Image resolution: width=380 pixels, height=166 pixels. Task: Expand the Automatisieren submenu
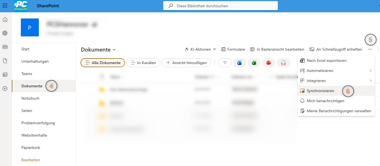coord(336,71)
